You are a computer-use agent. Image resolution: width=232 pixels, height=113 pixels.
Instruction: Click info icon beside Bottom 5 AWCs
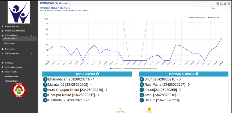click(197, 74)
